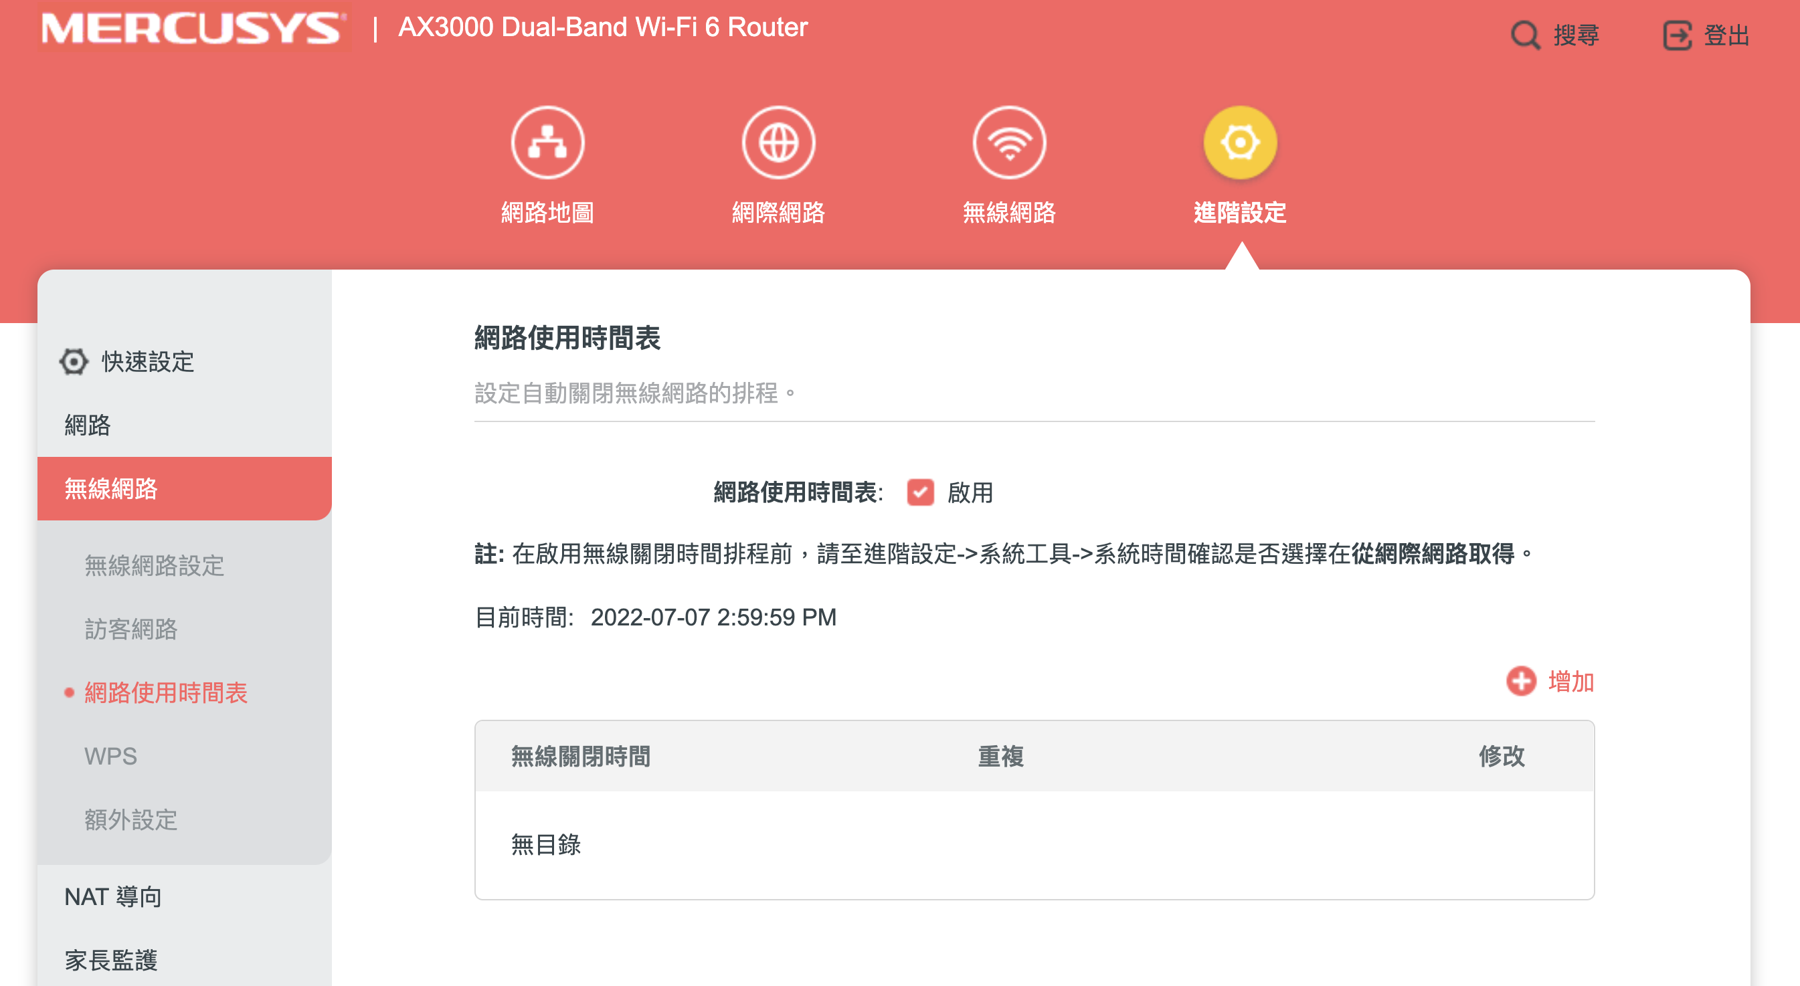Click the red plus add icon
This screenshot has width=1800, height=986.
(1520, 681)
